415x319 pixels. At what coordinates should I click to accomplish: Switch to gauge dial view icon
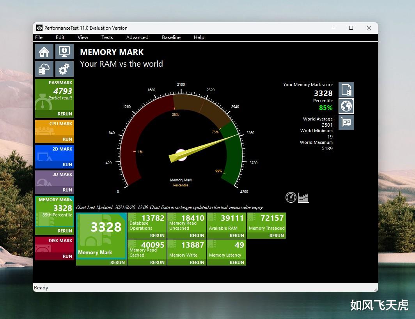[291, 197]
